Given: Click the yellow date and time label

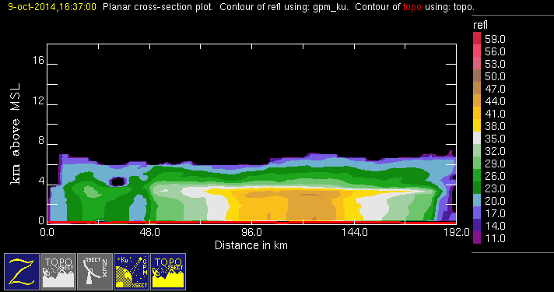Looking at the screenshot, I should pos(52,7).
